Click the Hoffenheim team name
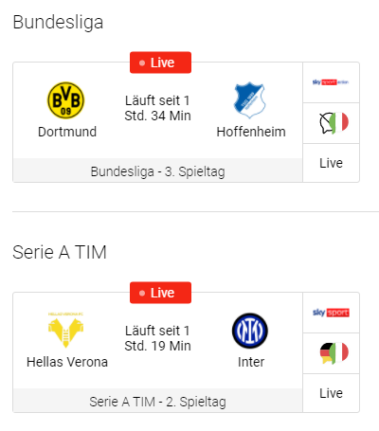The width and height of the screenshot is (379, 431). (251, 132)
